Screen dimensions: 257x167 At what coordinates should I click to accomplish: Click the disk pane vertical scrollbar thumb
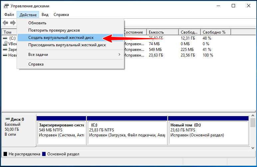(x=253, y=123)
